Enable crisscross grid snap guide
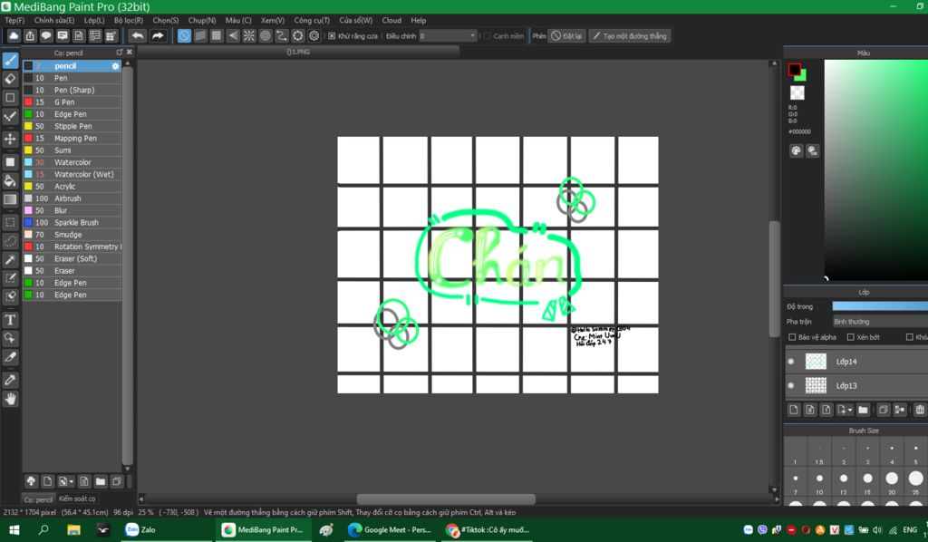 click(x=217, y=36)
